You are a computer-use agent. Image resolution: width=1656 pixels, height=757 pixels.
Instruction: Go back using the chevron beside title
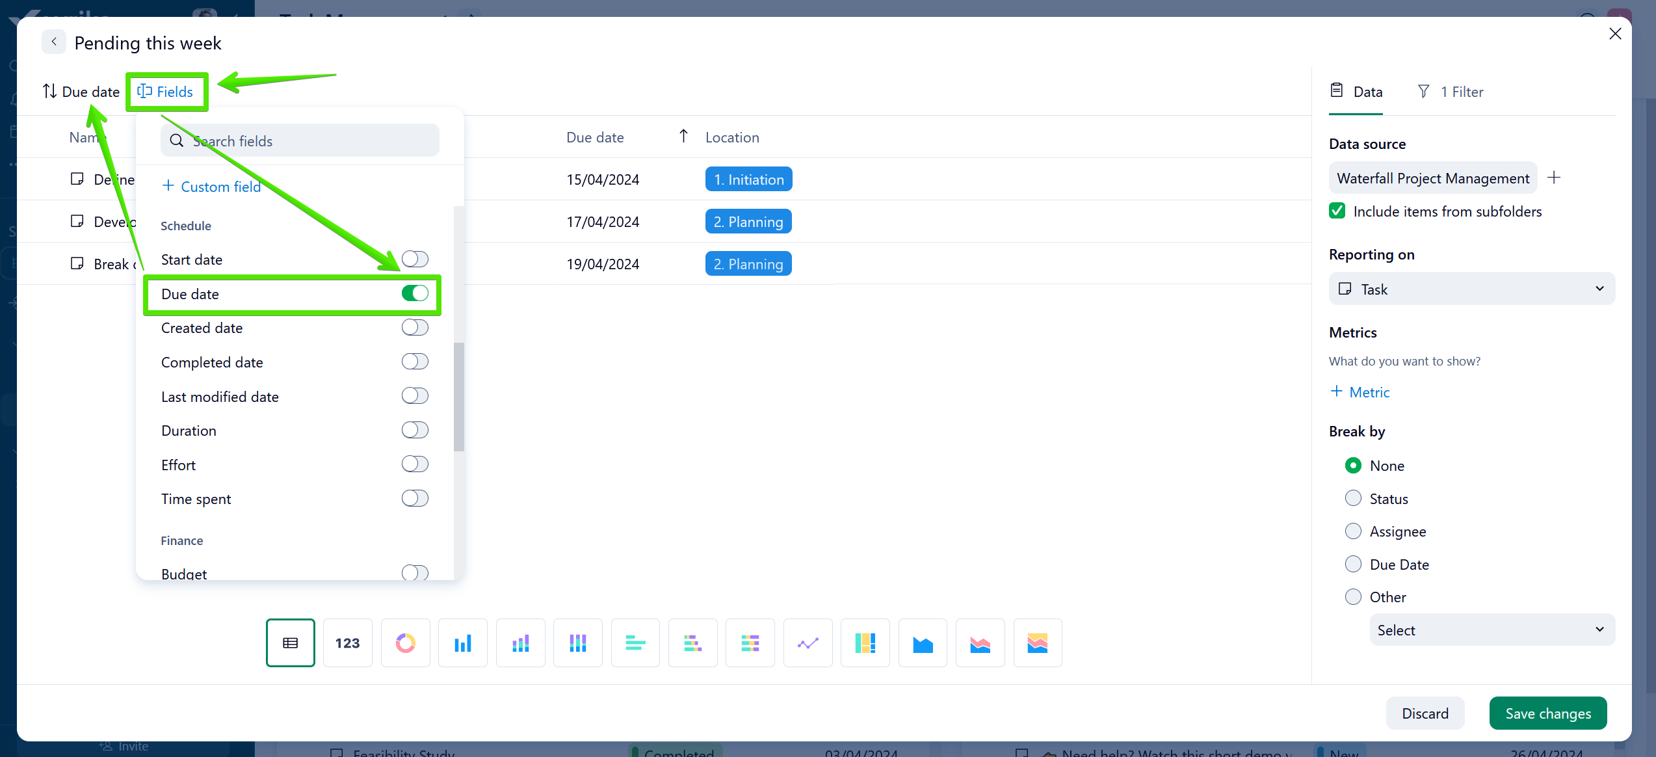coord(54,42)
